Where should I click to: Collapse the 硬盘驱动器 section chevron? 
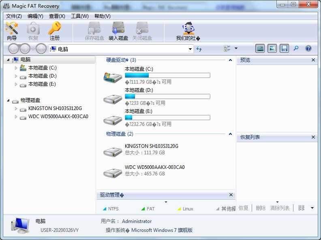(x=230, y=60)
